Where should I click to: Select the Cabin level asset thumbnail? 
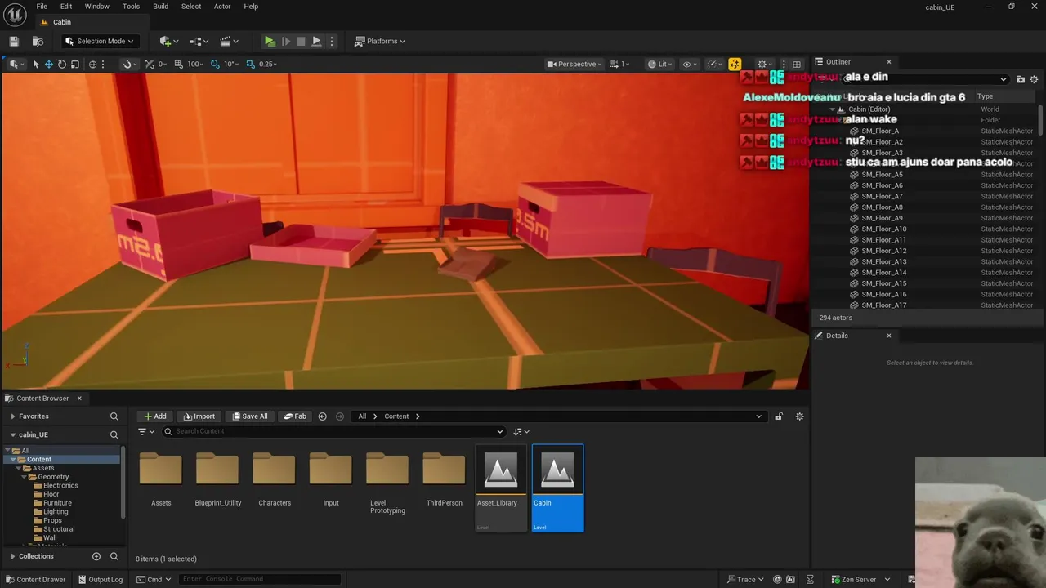click(557, 488)
